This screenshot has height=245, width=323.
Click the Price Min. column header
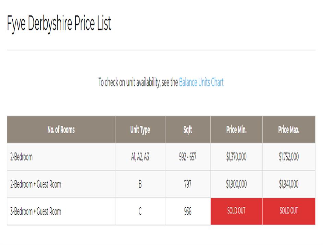(x=236, y=130)
